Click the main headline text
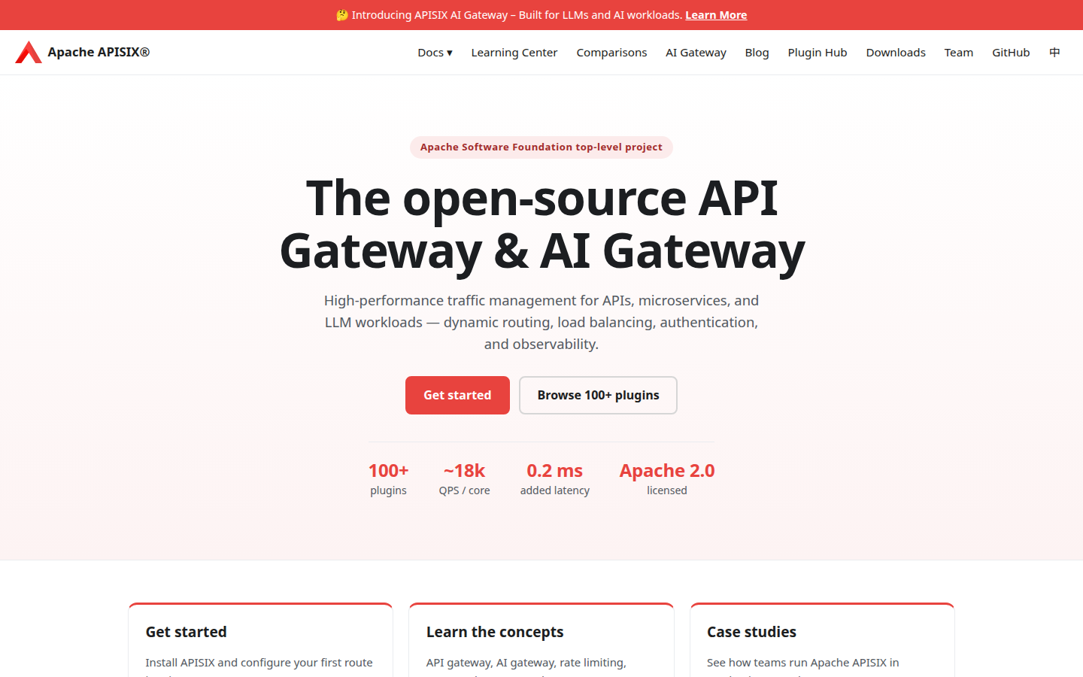The height and width of the screenshot is (677, 1083). tap(541, 224)
